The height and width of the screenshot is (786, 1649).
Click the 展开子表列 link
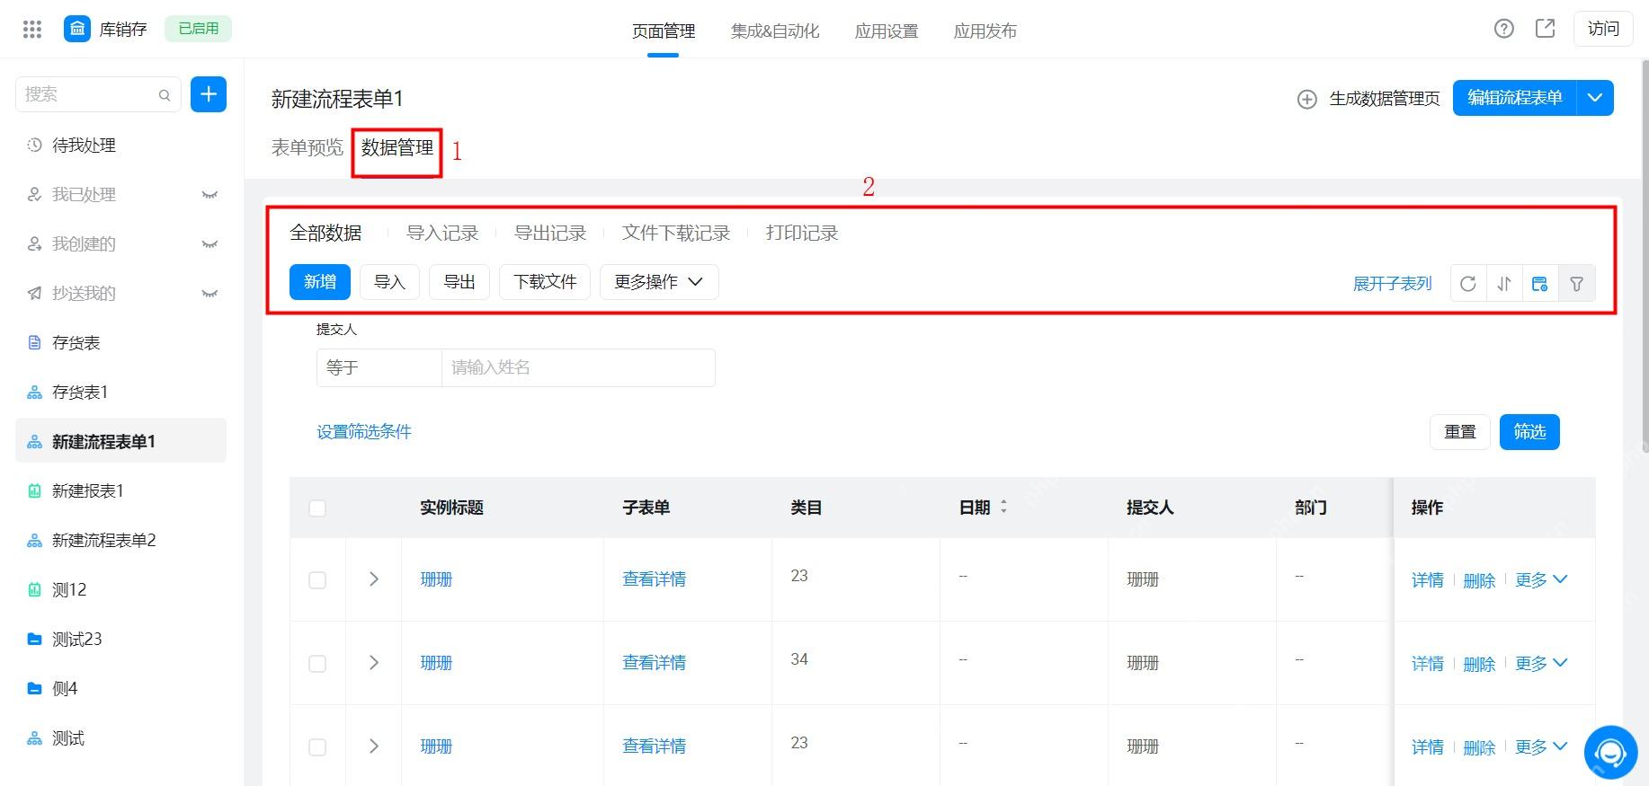pos(1393,284)
